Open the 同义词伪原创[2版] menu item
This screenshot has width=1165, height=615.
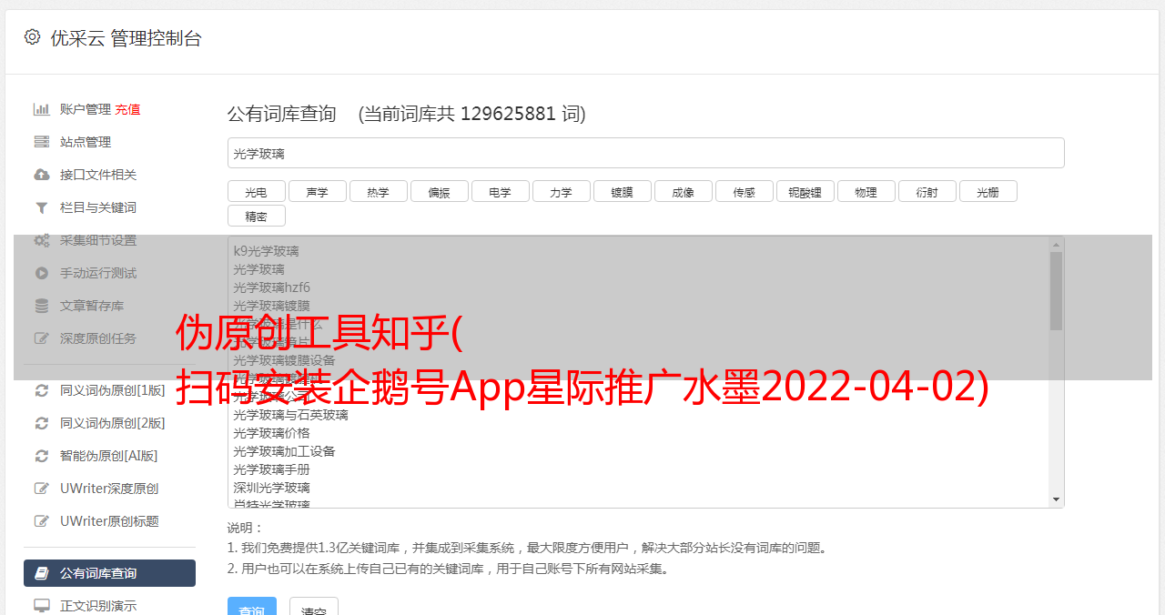pyautogui.click(x=112, y=423)
